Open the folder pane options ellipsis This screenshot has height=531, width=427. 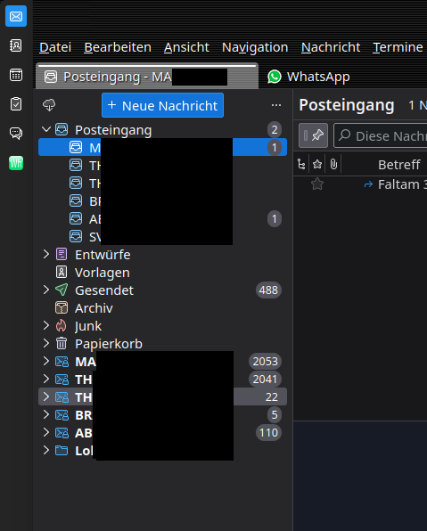(276, 105)
